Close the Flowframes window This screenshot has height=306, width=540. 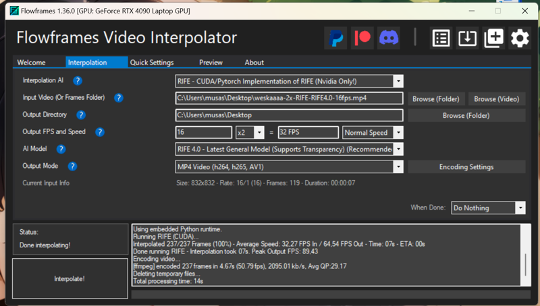pyautogui.click(x=525, y=11)
